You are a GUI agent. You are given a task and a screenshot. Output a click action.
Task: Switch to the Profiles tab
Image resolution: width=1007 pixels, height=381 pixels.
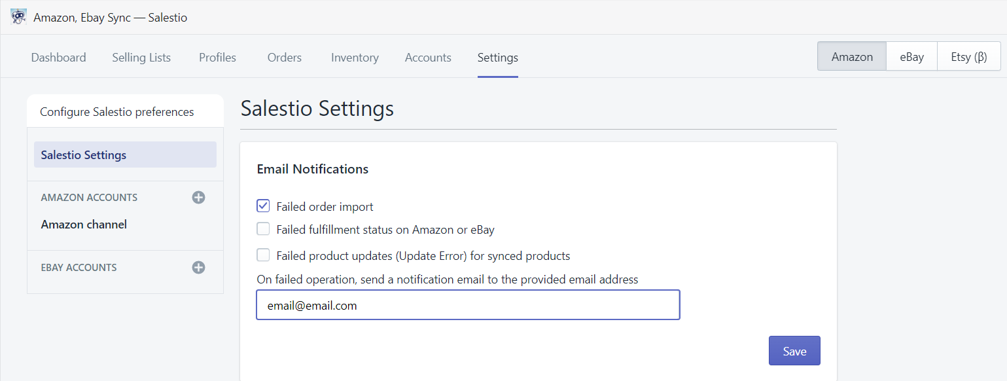coord(218,58)
